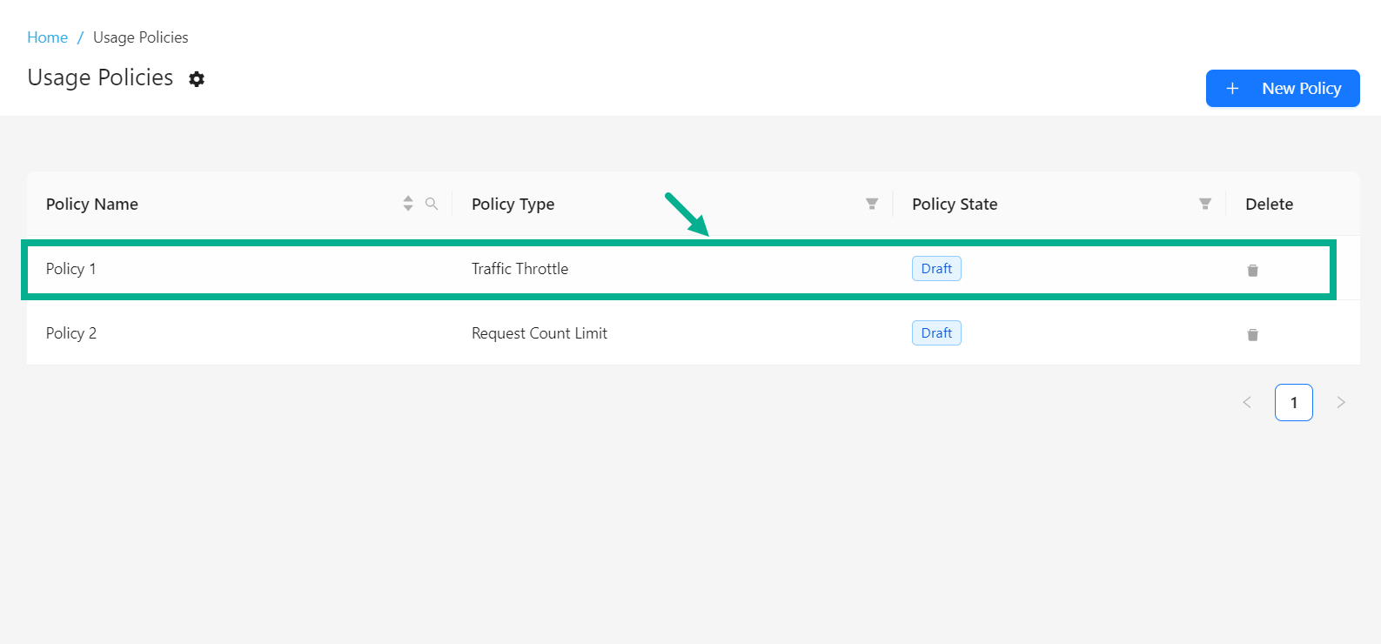Delete Policy 1 using trash icon
This screenshot has width=1381, height=644.
(1252, 270)
